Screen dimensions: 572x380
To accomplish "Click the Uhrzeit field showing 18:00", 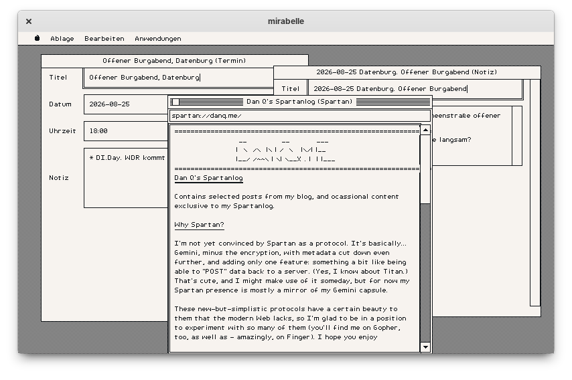I will click(x=126, y=131).
